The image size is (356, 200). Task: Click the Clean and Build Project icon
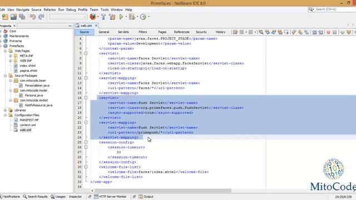coord(112,17)
